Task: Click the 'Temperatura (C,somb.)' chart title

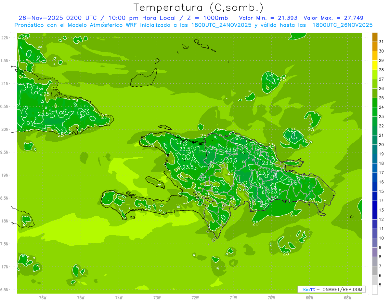Action: [198, 7]
